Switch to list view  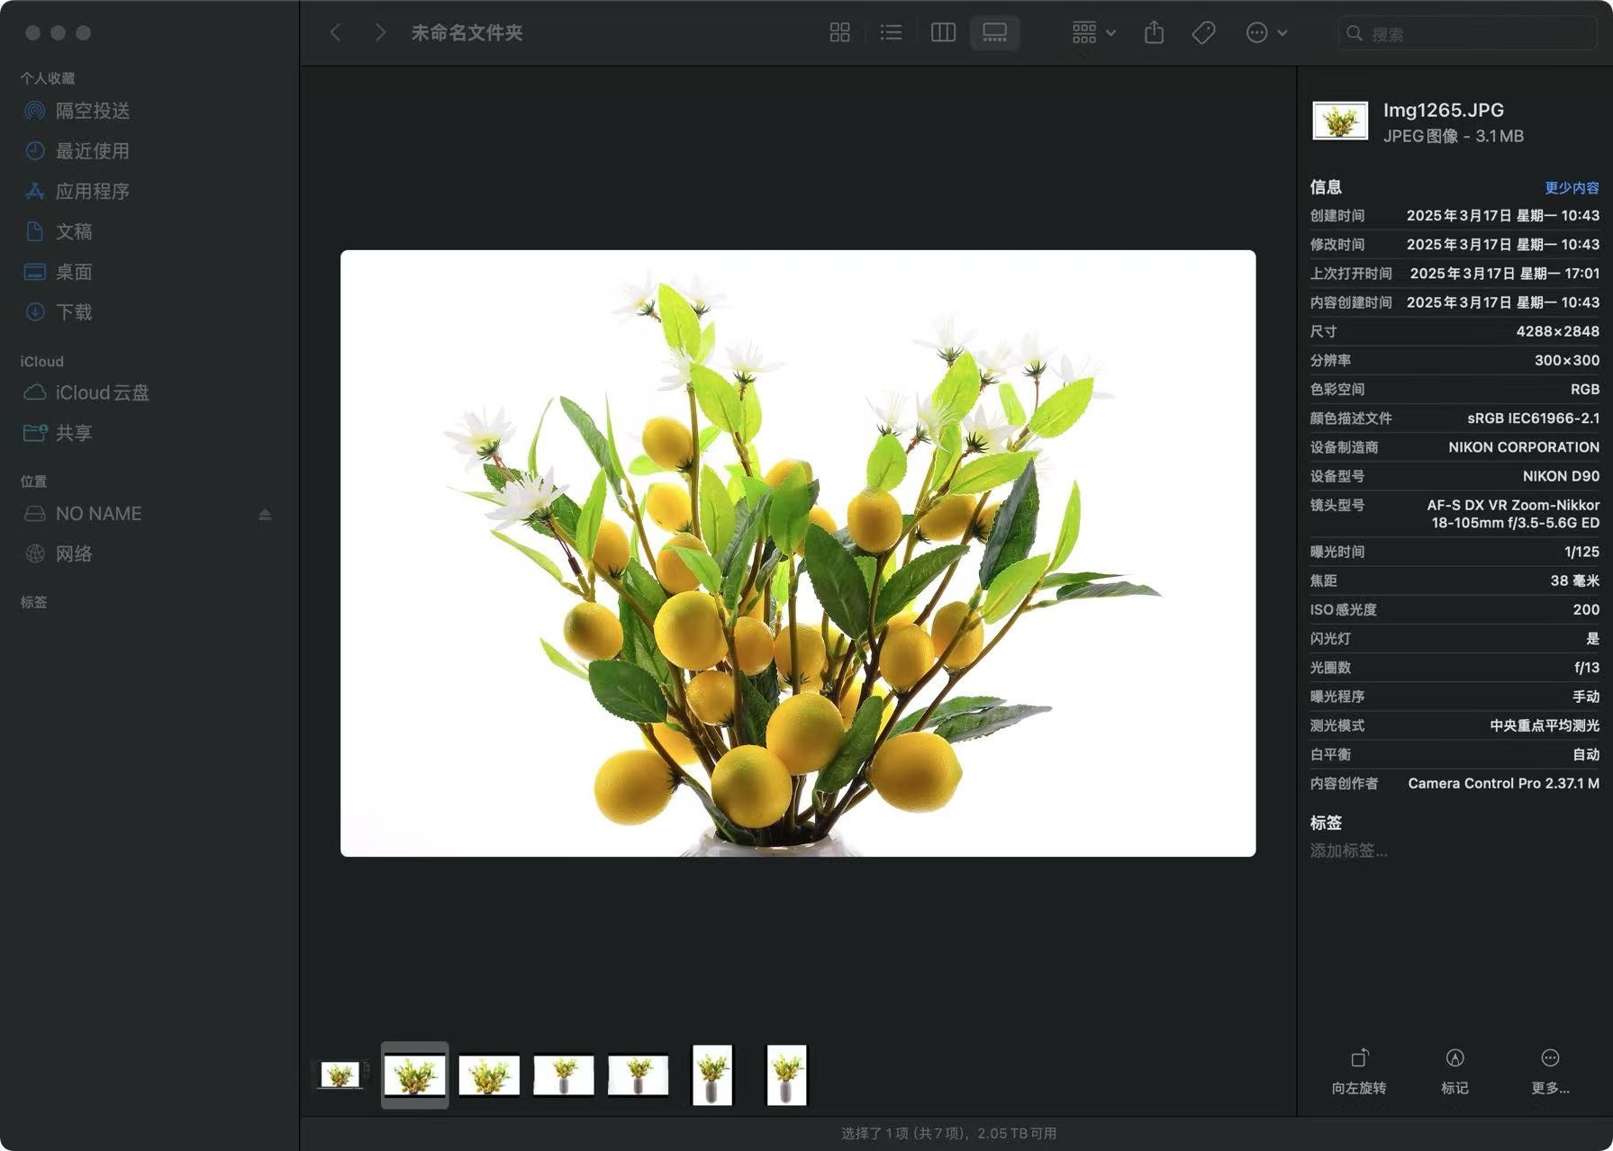coord(891,33)
